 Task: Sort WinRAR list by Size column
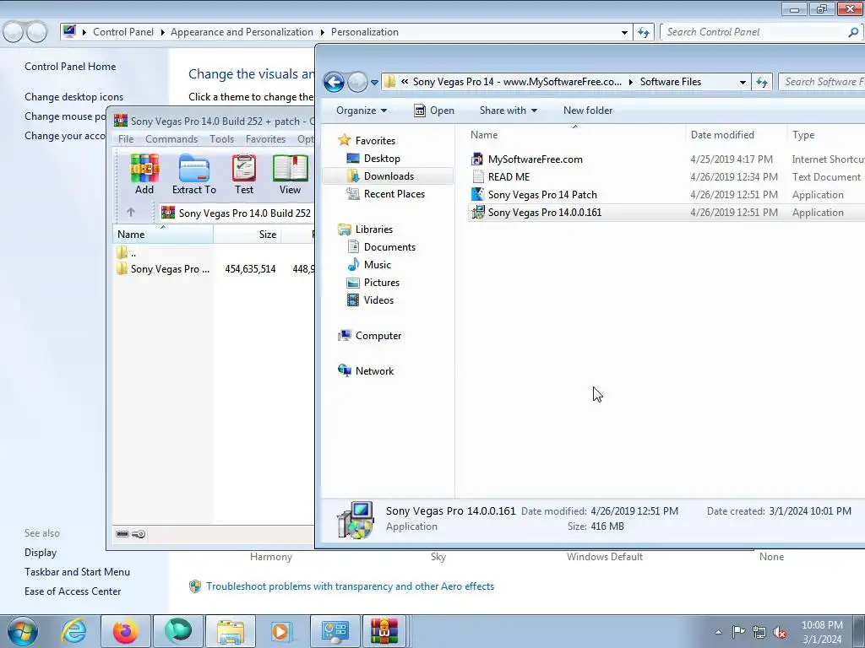click(x=248, y=235)
